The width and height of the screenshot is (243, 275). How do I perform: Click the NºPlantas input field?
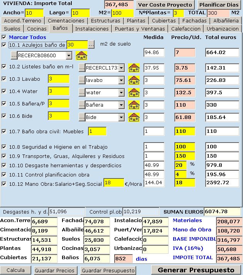tap(178, 13)
